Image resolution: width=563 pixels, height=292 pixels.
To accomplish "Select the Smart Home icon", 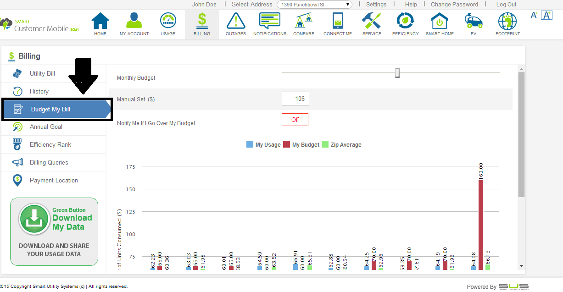I will click(x=439, y=22).
